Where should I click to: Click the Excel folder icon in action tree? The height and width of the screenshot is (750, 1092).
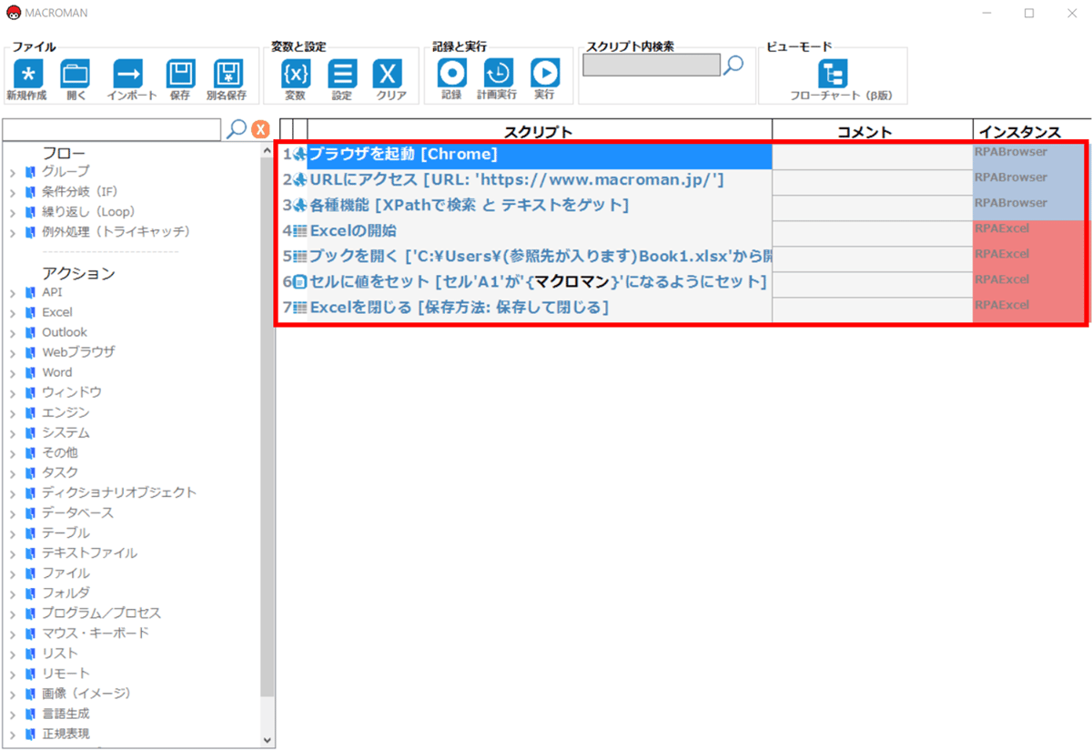(x=30, y=312)
